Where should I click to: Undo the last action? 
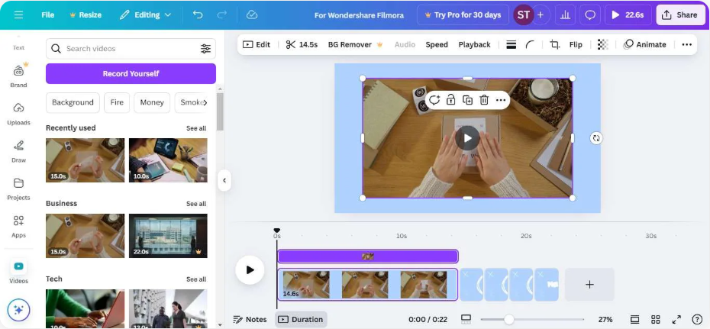[x=198, y=15]
